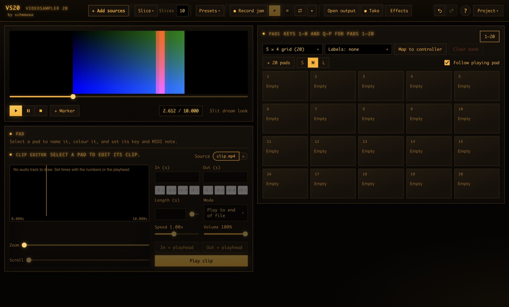Open the 5 x 4 grid layout dropdown
This screenshot has width=509, height=307.
[293, 49]
